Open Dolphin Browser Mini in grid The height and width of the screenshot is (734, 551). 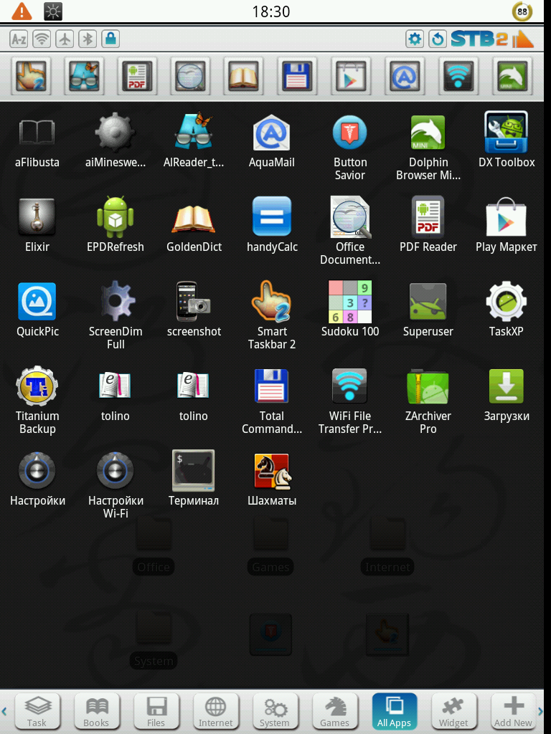pos(428,148)
